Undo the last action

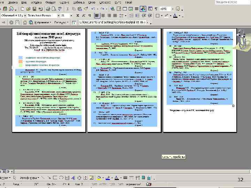93,9
